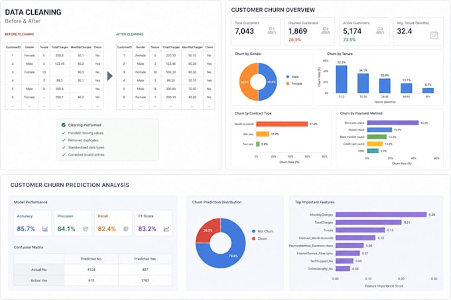Image resolution: width=451 pixels, height=300 pixels.
Task: Click the checkmark beside Corrected invalid entries
Action: 64,154
